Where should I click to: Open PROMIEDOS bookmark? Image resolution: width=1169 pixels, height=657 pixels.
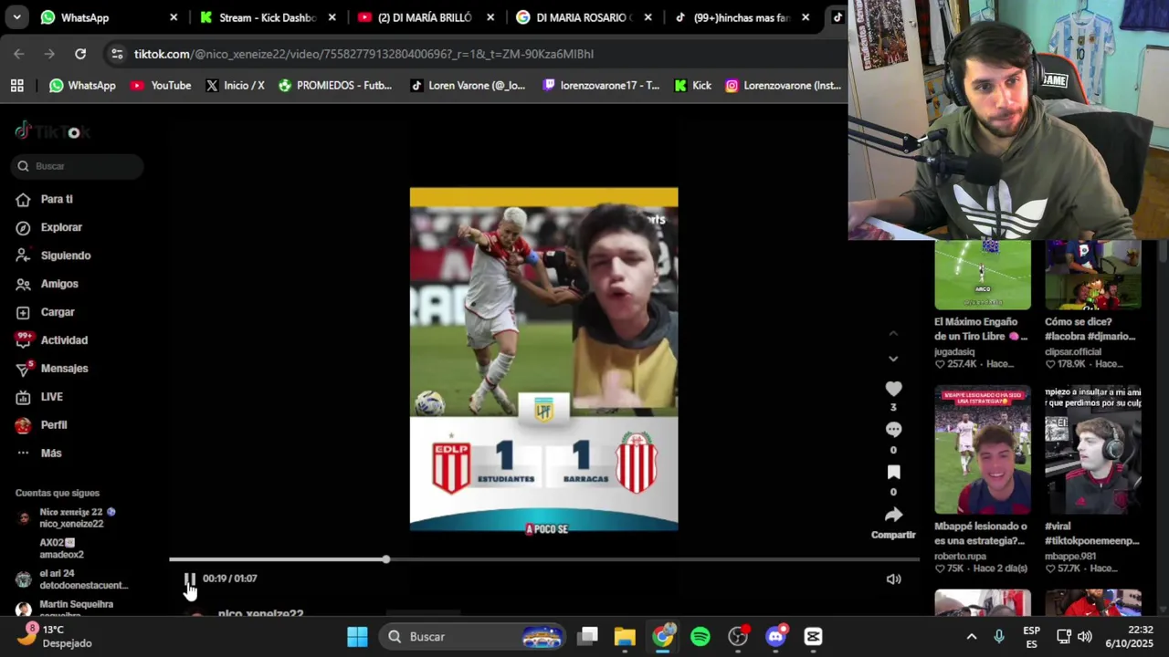point(334,85)
